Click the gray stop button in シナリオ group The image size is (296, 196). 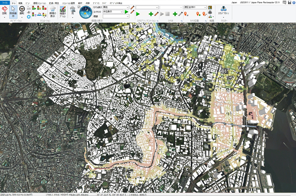click(167, 14)
